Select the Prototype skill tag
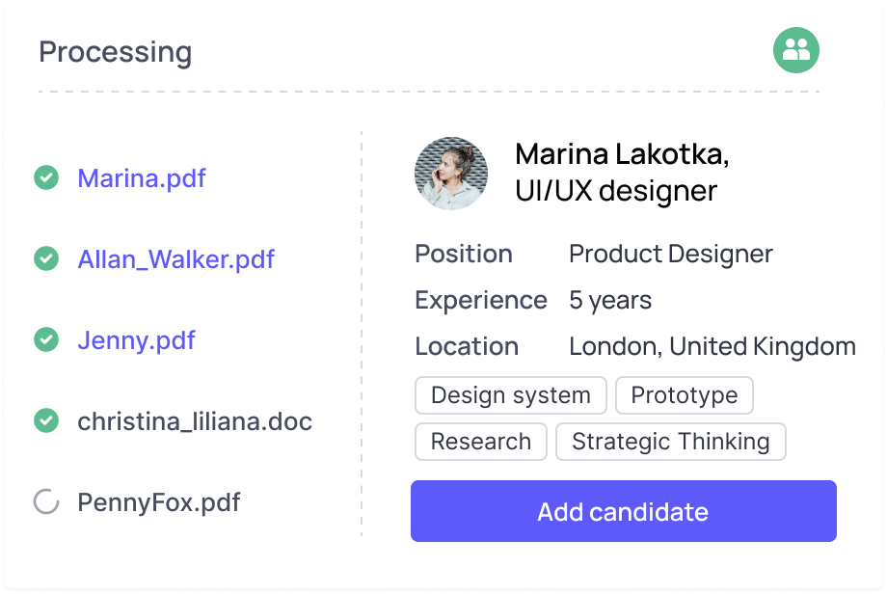This screenshot has height=594, width=887. click(684, 395)
